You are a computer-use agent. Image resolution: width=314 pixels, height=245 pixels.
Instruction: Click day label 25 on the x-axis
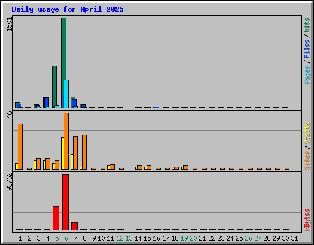click(239, 238)
